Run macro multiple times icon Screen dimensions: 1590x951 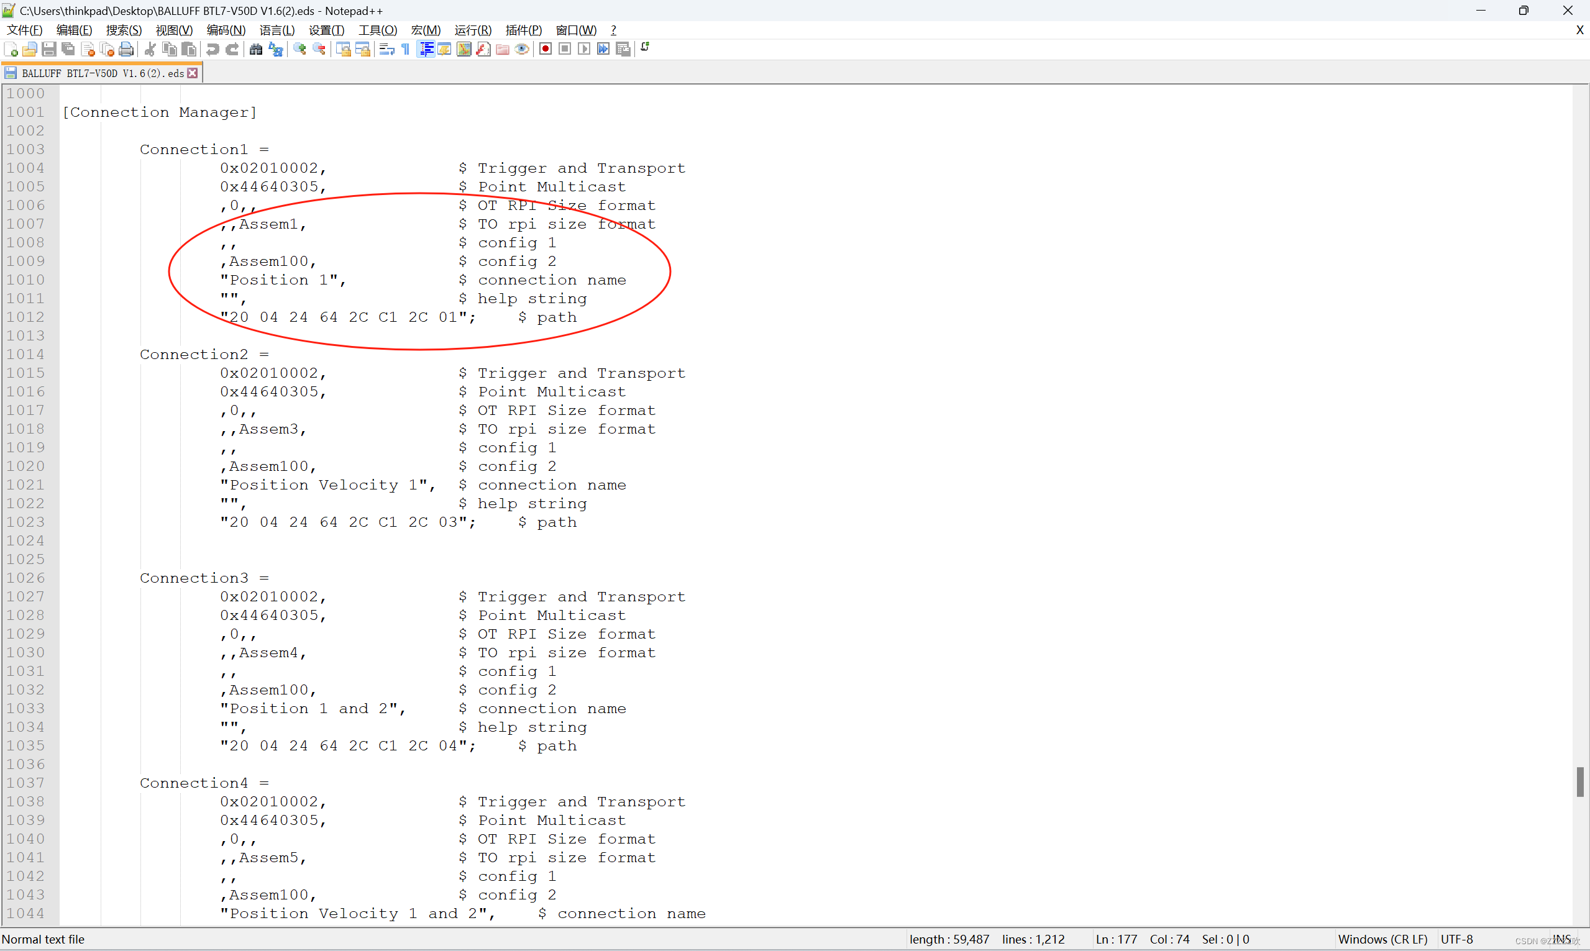coord(603,49)
